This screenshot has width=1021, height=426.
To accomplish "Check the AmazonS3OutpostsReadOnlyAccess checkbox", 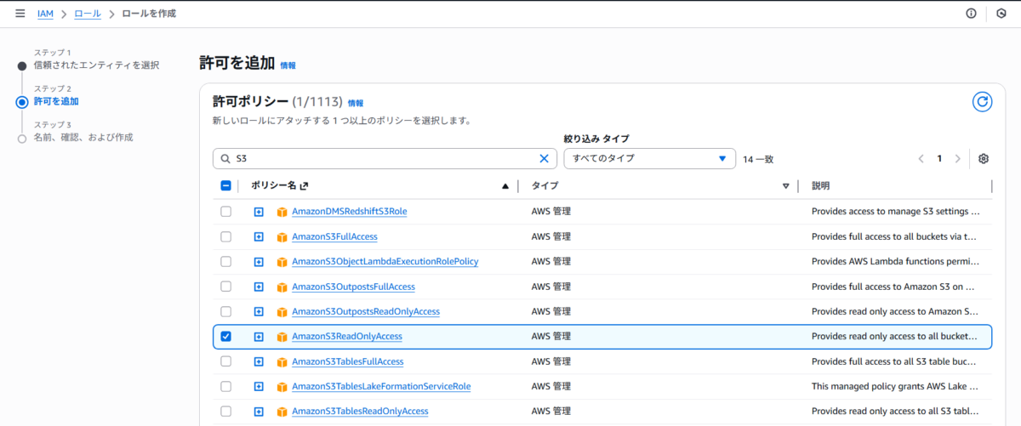I will pos(225,311).
